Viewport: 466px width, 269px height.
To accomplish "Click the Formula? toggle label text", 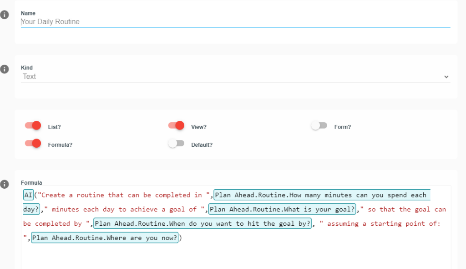I will [x=60, y=145].
